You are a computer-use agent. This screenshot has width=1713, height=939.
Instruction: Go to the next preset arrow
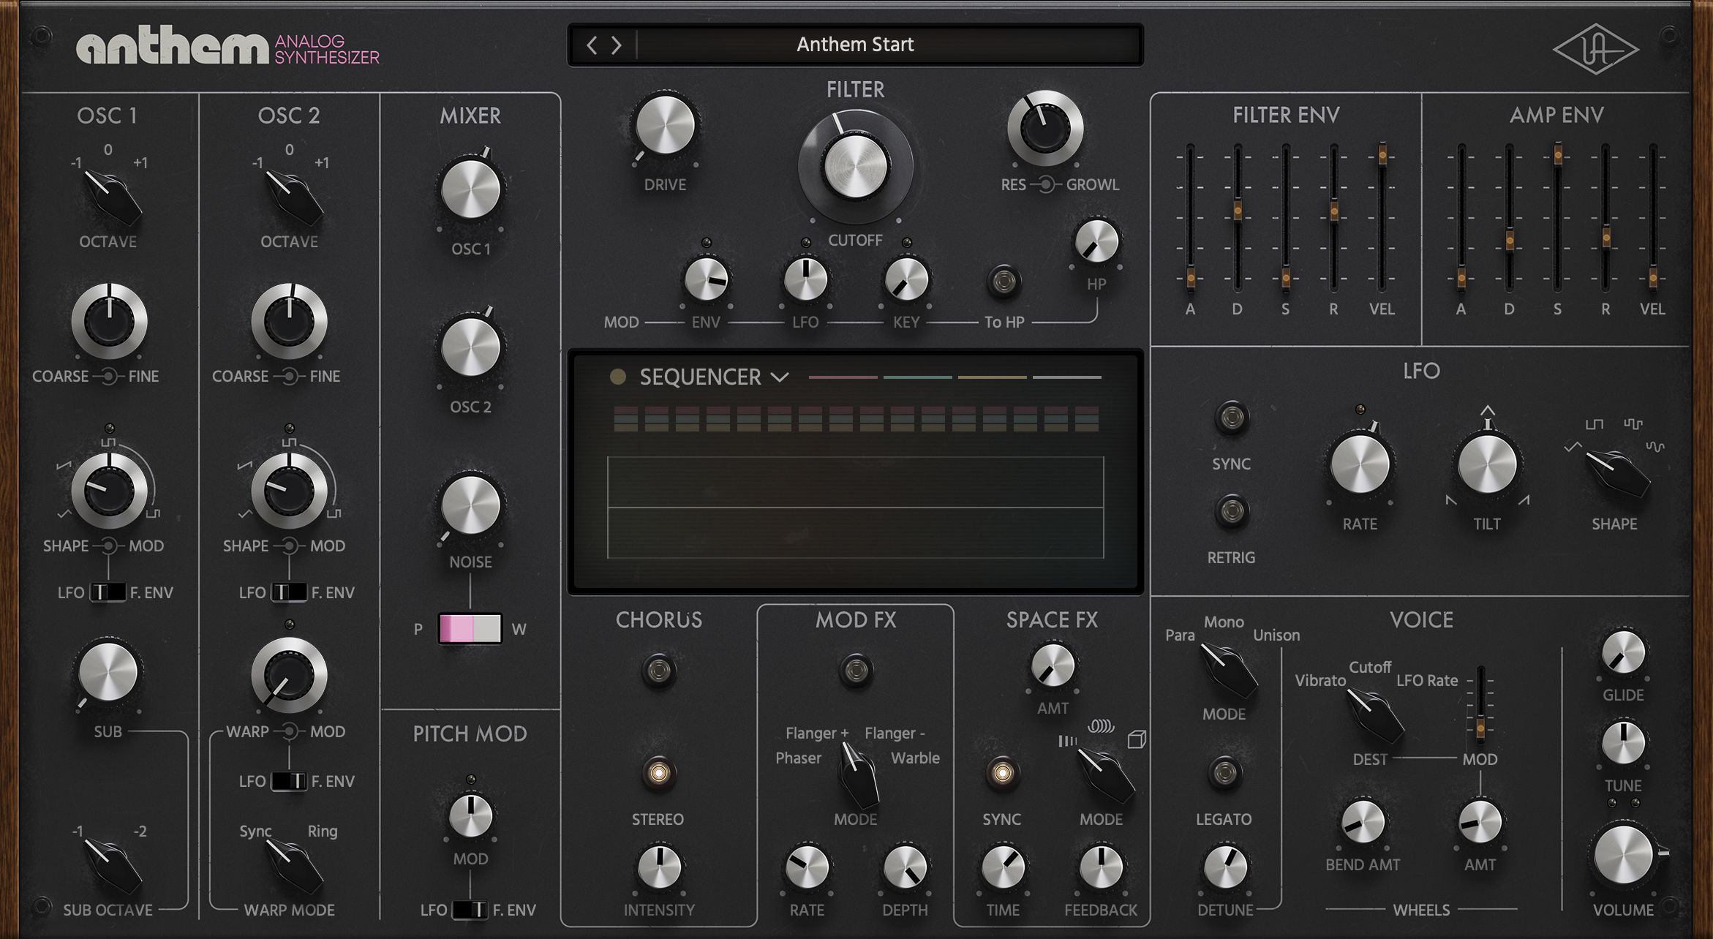tap(617, 45)
